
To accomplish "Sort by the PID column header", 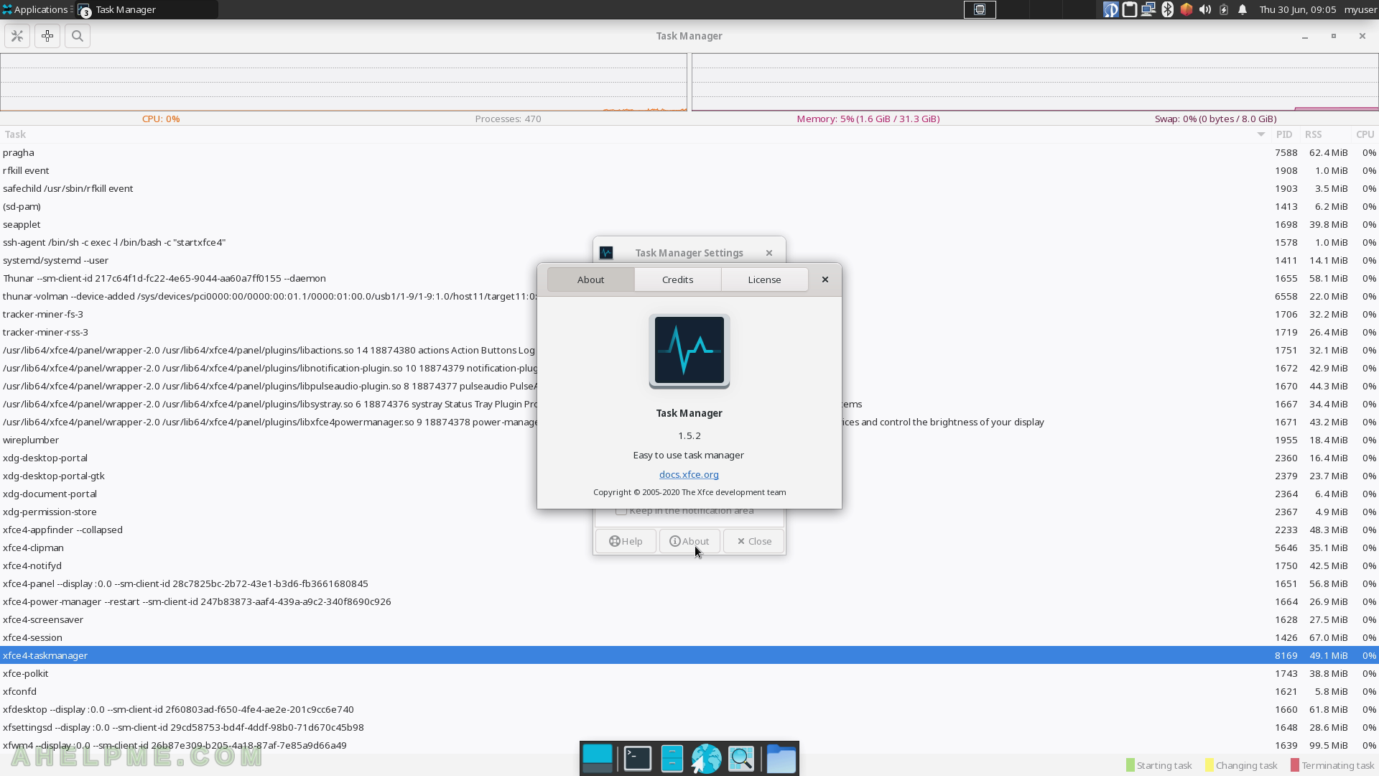I will pos(1284,134).
